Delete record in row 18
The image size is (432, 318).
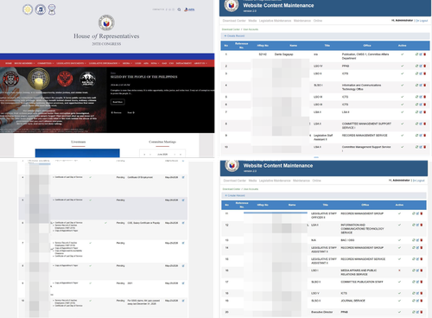(422, 293)
